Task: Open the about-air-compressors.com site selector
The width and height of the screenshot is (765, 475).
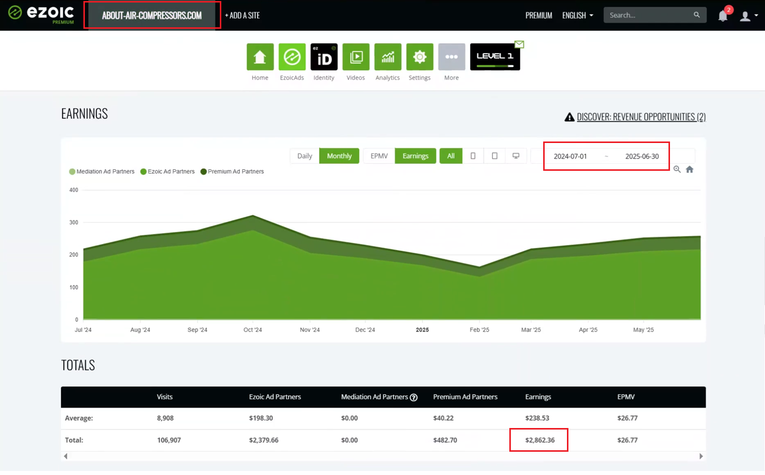Action: click(x=152, y=15)
